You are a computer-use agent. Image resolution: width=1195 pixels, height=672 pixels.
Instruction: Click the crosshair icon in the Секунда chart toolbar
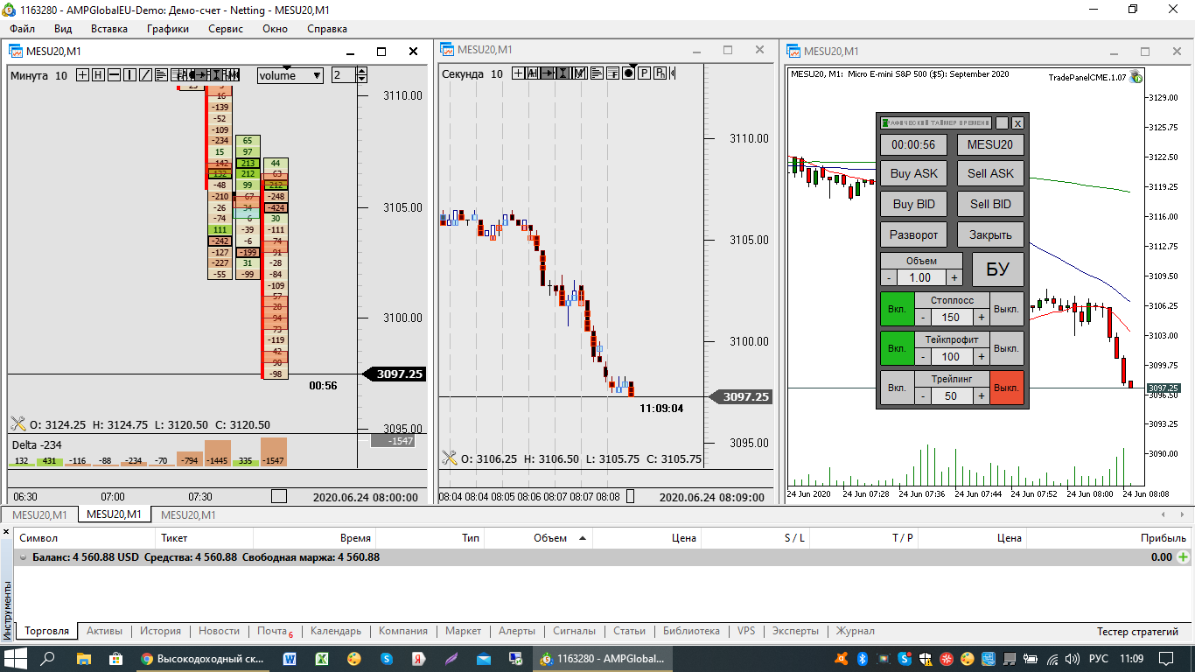coord(518,73)
